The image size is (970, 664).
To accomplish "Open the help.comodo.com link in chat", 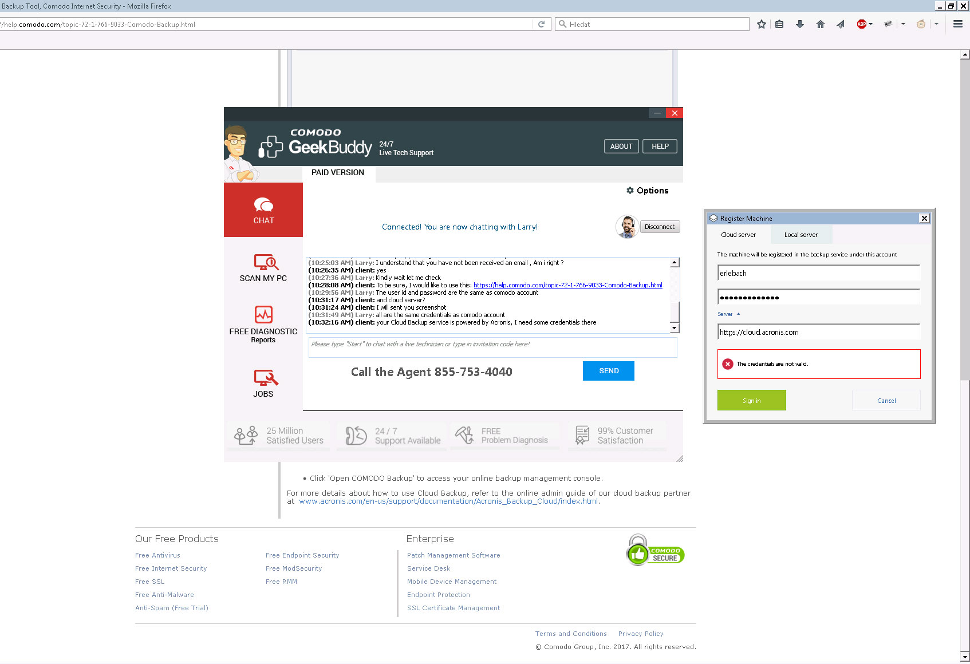I will [567, 285].
